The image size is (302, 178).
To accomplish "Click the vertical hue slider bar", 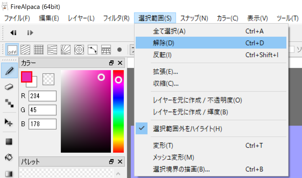I will (118, 111).
